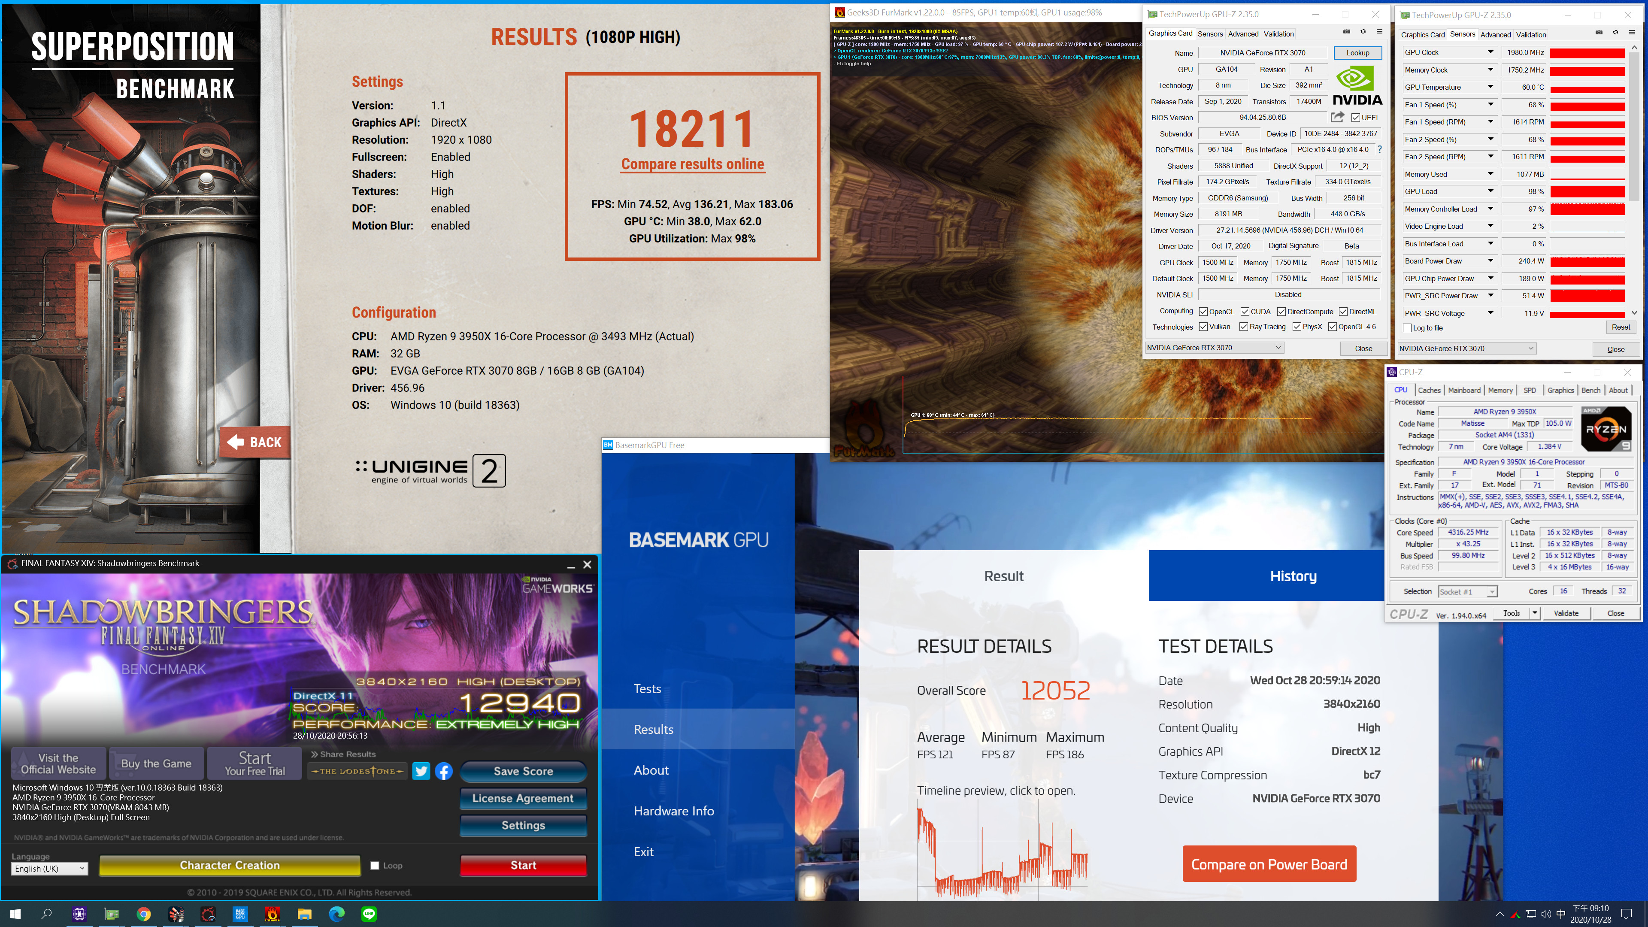Image resolution: width=1648 pixels, height=927 pixels.
Task: Click the Google Chrome taskbar icon
Action: click(x=144, y=914)
